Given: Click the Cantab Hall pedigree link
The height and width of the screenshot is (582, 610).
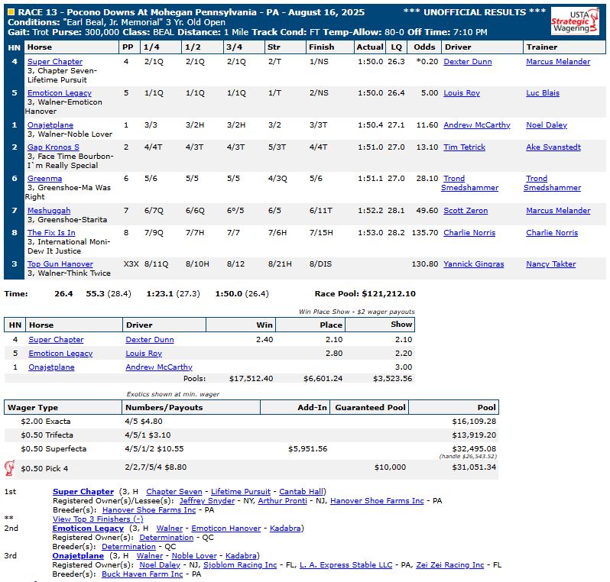Looking at the screenshot, I should click(301, 492).
